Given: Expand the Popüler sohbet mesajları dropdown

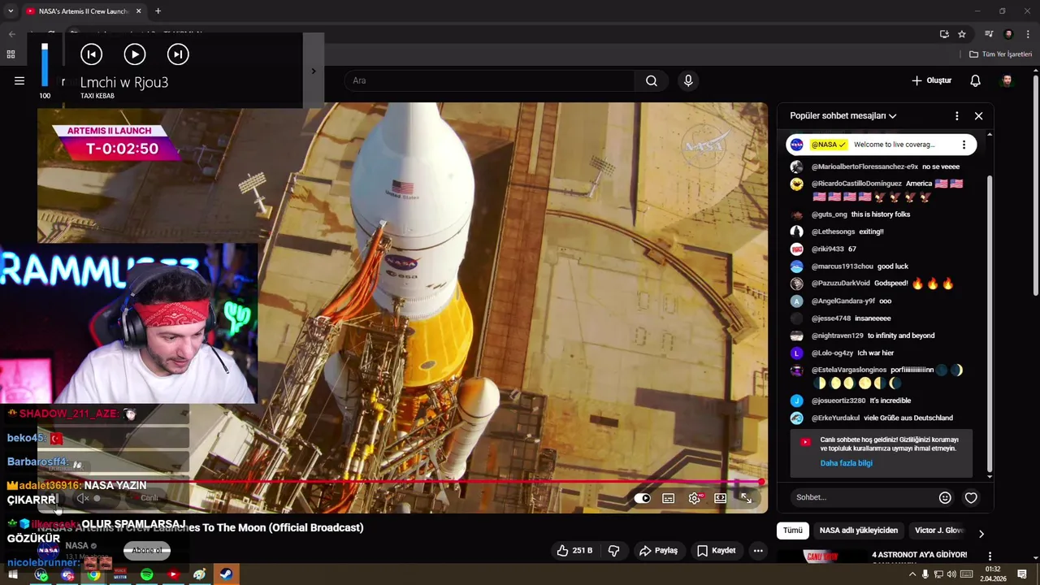Looking at the screenshot, I should click(843, 116).
